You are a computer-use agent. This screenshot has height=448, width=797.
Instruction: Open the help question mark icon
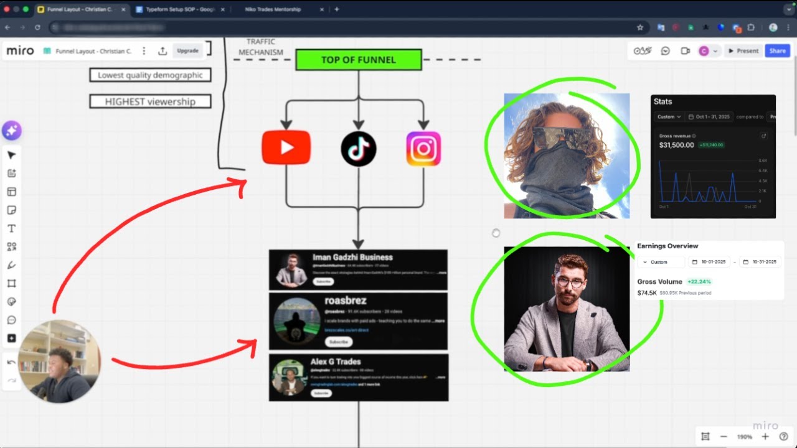[x=784, y=437]
